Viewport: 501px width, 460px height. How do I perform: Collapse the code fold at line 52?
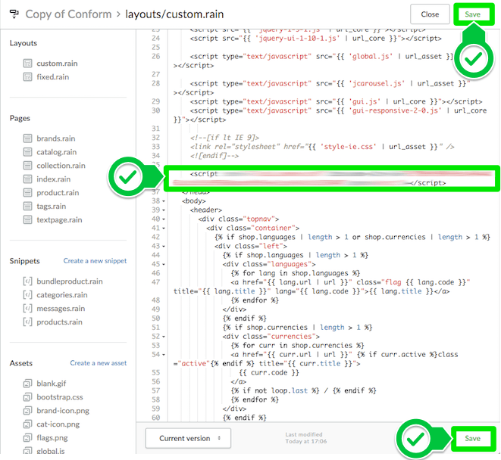[x=165, y=337]
